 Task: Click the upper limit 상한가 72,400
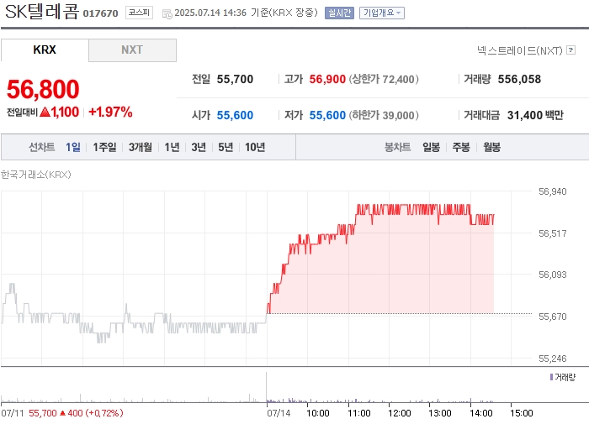coord(384,79)
